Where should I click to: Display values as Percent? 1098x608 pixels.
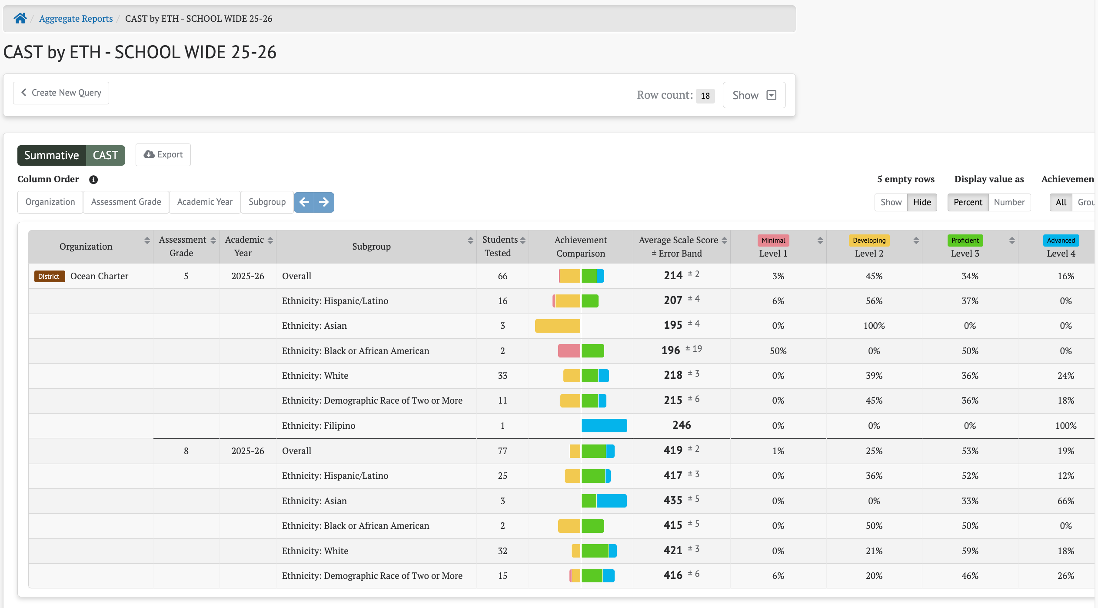pos(968,202)
